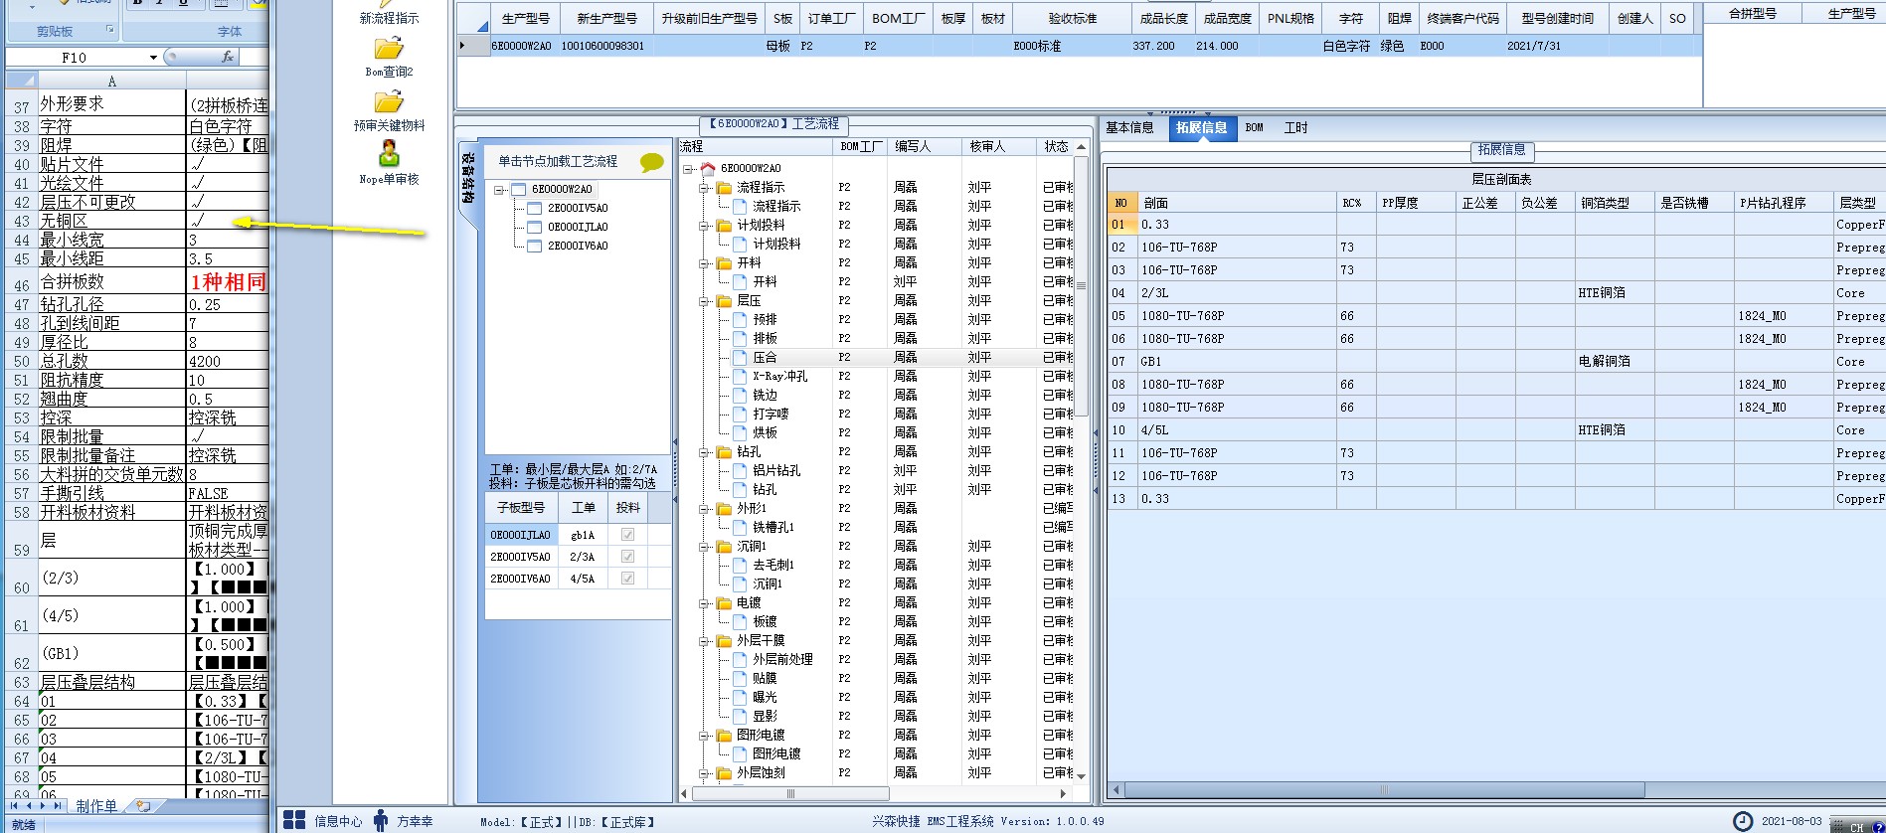Switch to the 拓展信息 tab
Viewport: 1886px width, 833px height.
pos(1201,127)
